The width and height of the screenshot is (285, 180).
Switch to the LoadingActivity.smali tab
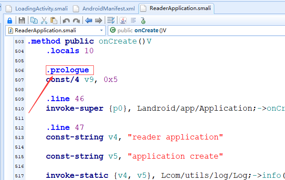[37, 9]
